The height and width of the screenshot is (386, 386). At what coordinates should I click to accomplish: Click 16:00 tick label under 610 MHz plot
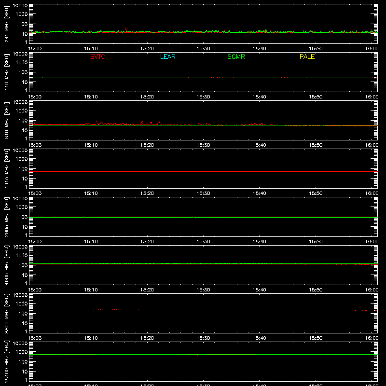tap(372, 145)
